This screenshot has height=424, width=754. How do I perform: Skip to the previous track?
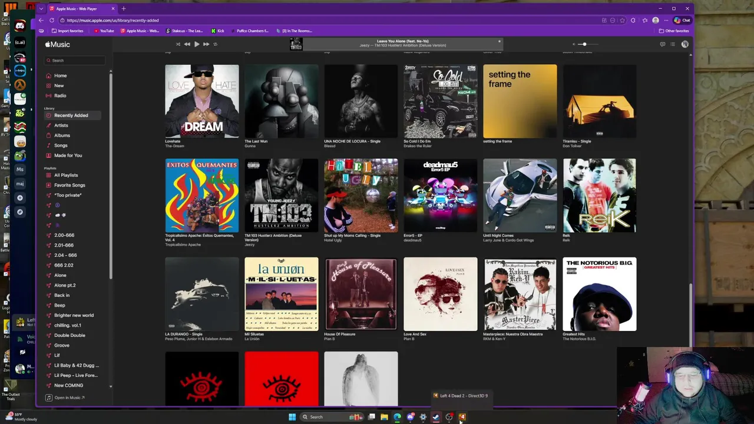(x=187, y=44)
